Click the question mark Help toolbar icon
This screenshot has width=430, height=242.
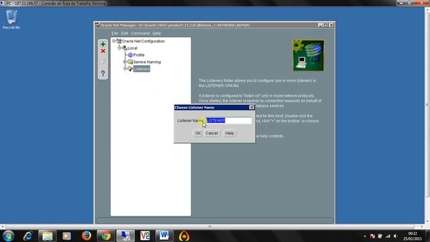coord(103,73)
